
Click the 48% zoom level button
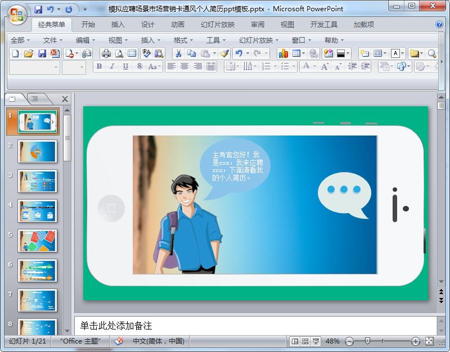click(x=332, y=341)
